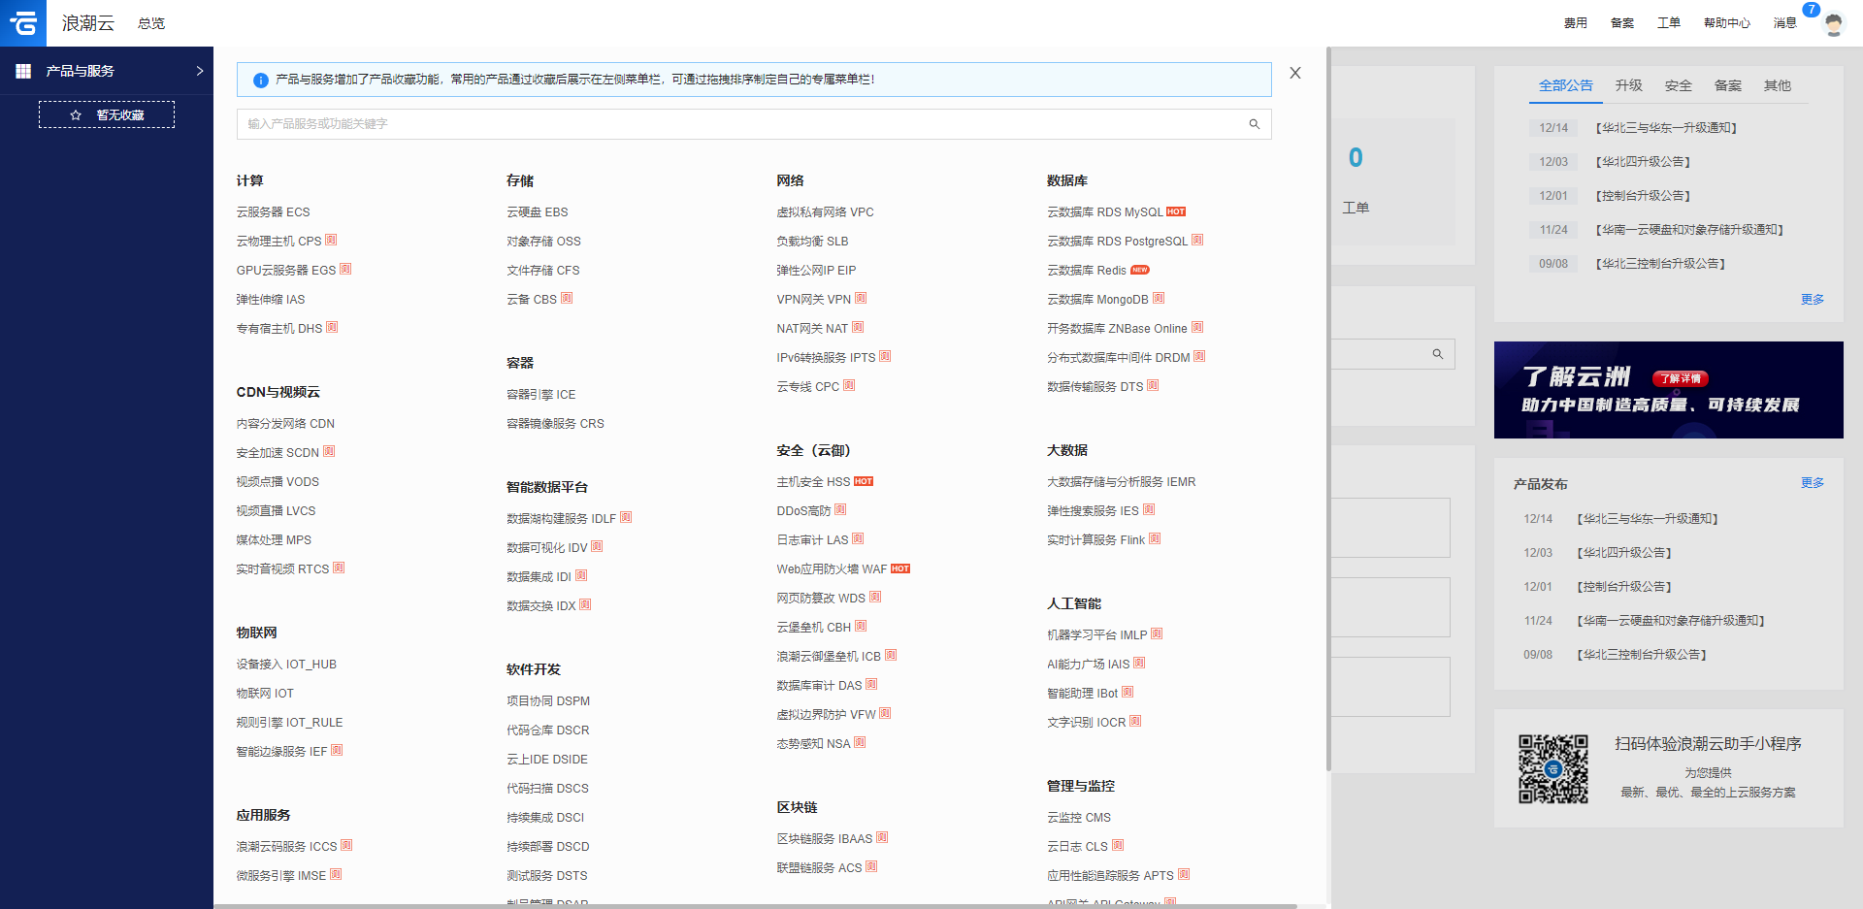1863x909 pixels.
Task: Close the products panel with X
Action: pyautogui.click(x=1295, y=73)
